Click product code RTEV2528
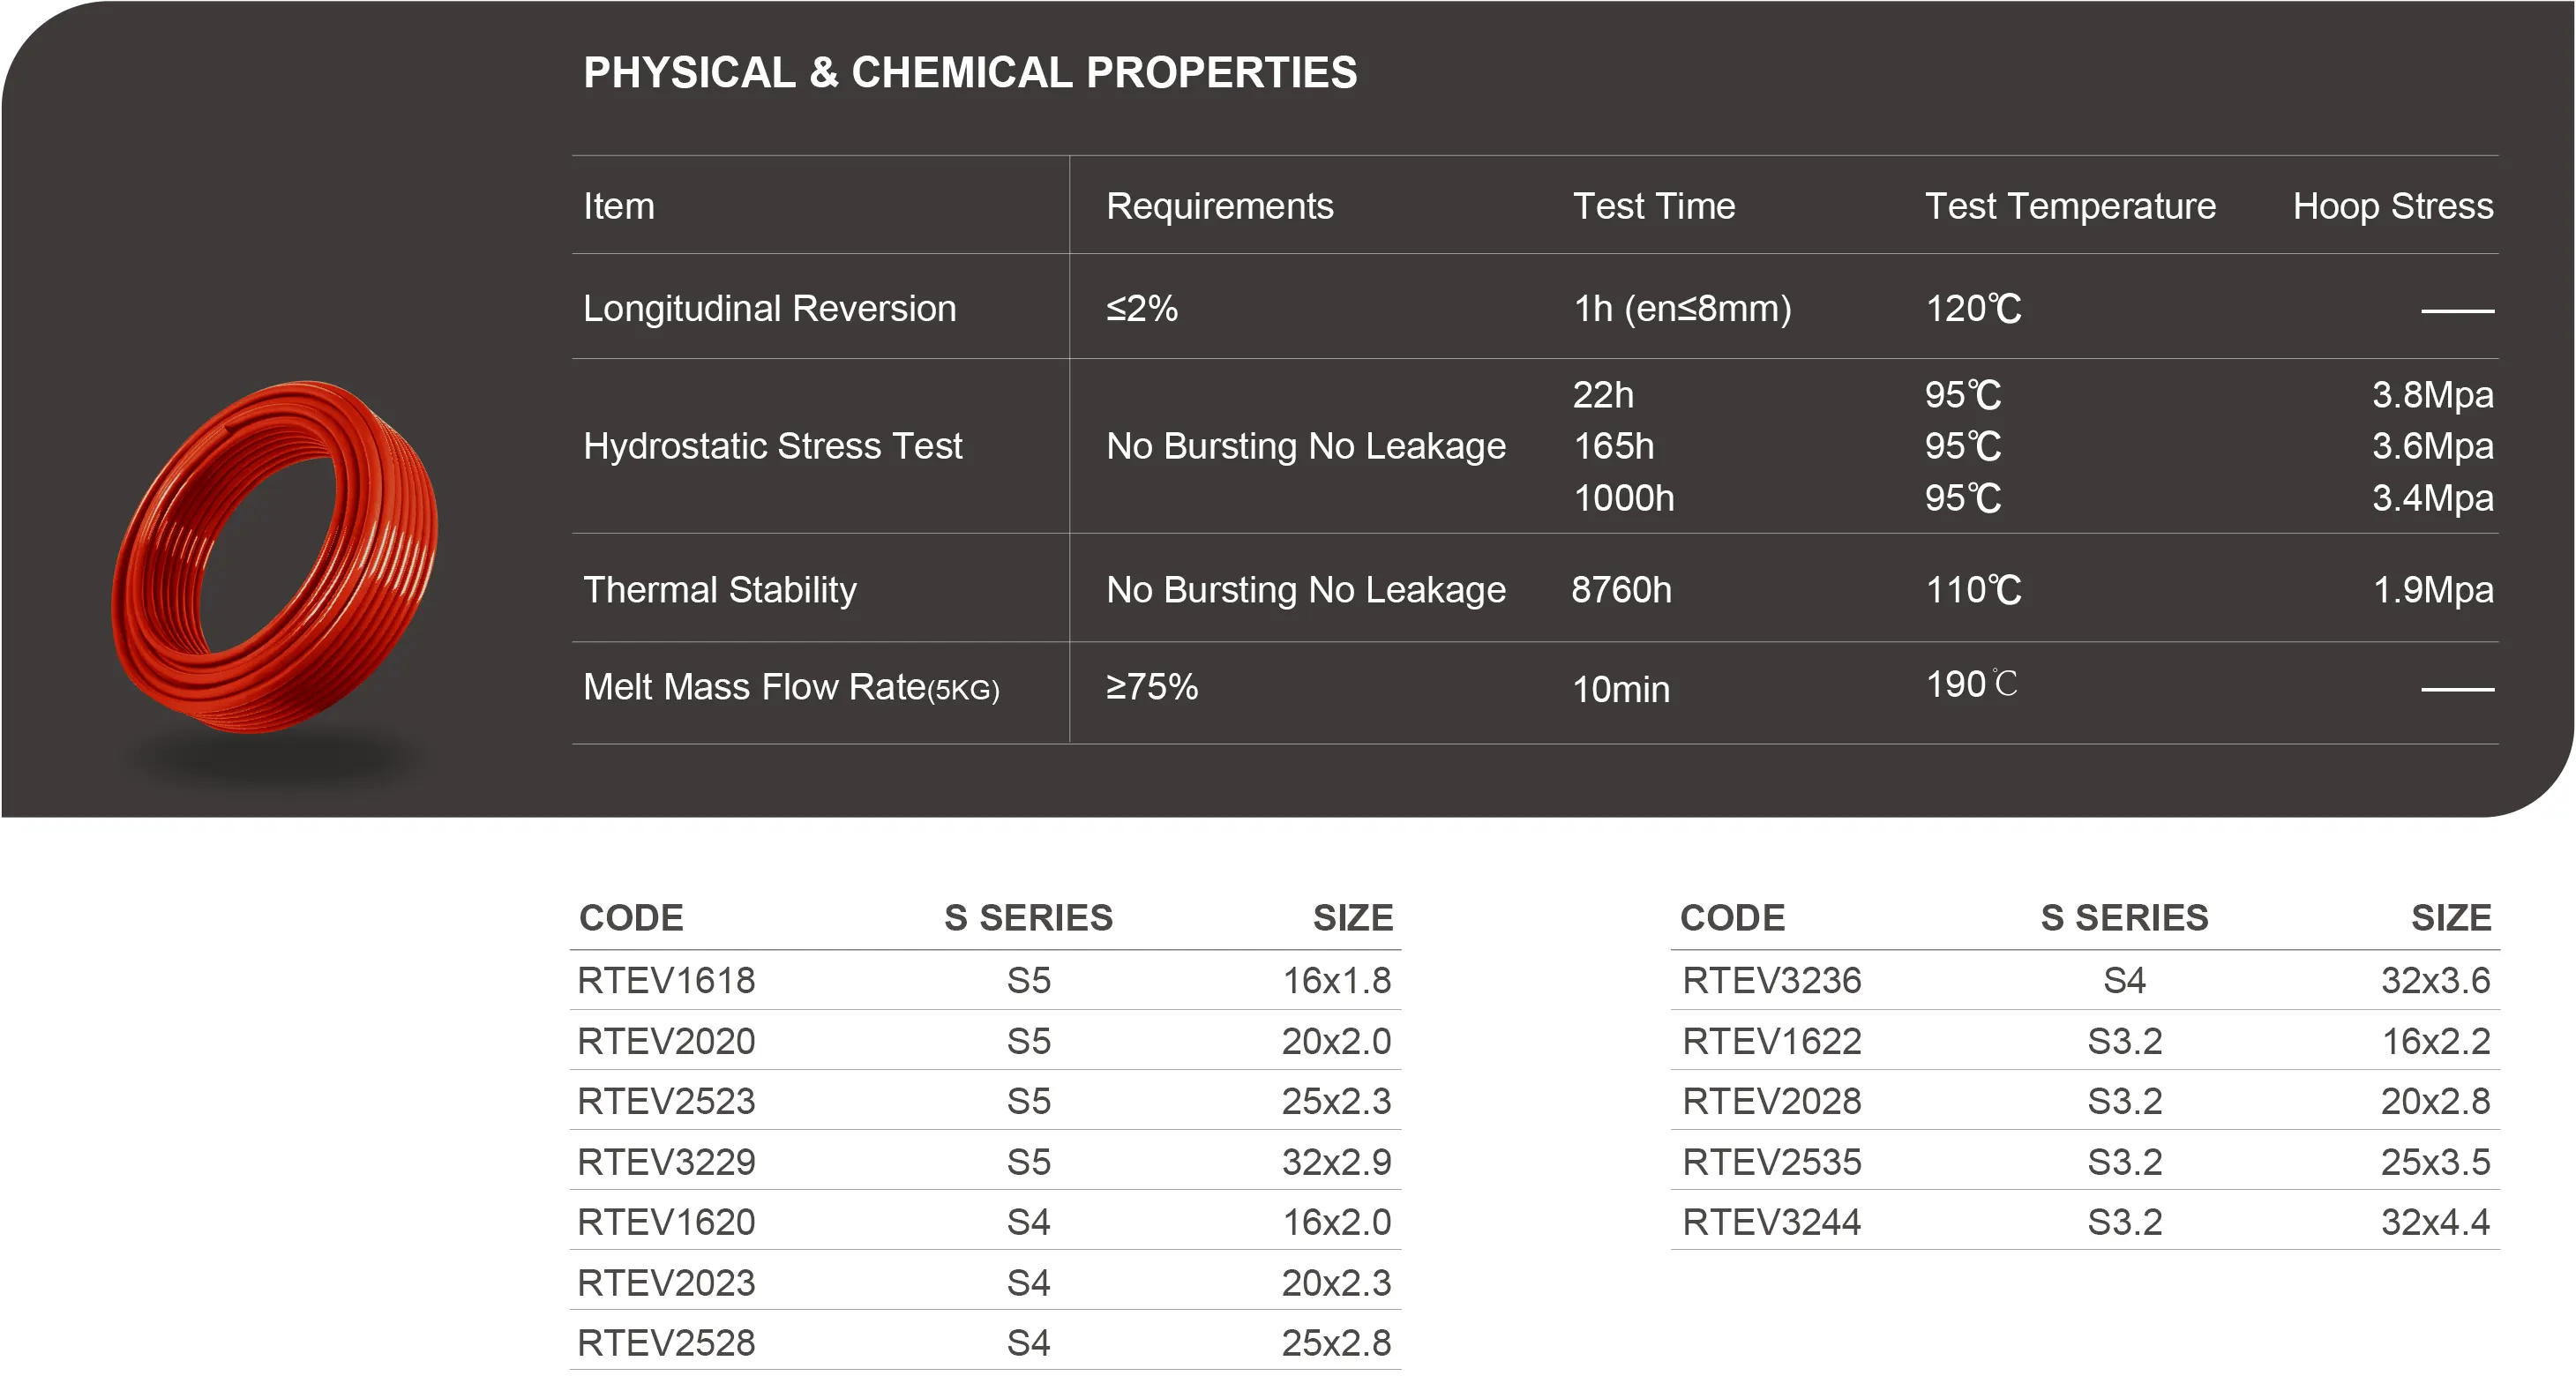2576x1376 pixels. click(x=666, y=1343)
